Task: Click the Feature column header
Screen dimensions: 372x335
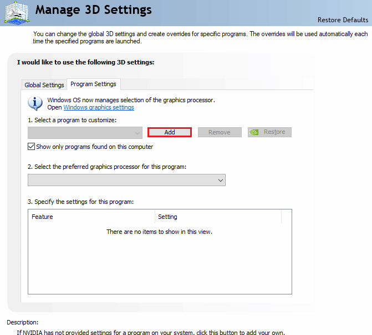Action: click(91, 217)
